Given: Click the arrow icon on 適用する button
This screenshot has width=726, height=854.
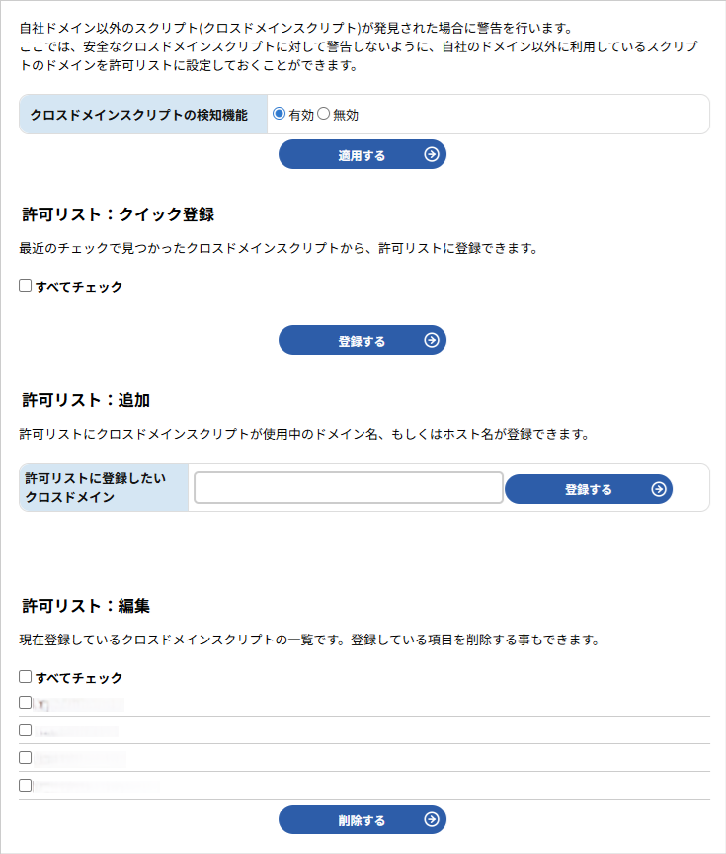Looking at the screenshot, I should [x=432, y=154].
